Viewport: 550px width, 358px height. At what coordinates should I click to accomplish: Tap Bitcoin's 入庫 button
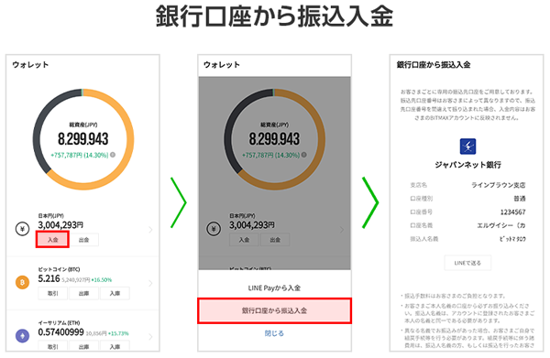115,293
